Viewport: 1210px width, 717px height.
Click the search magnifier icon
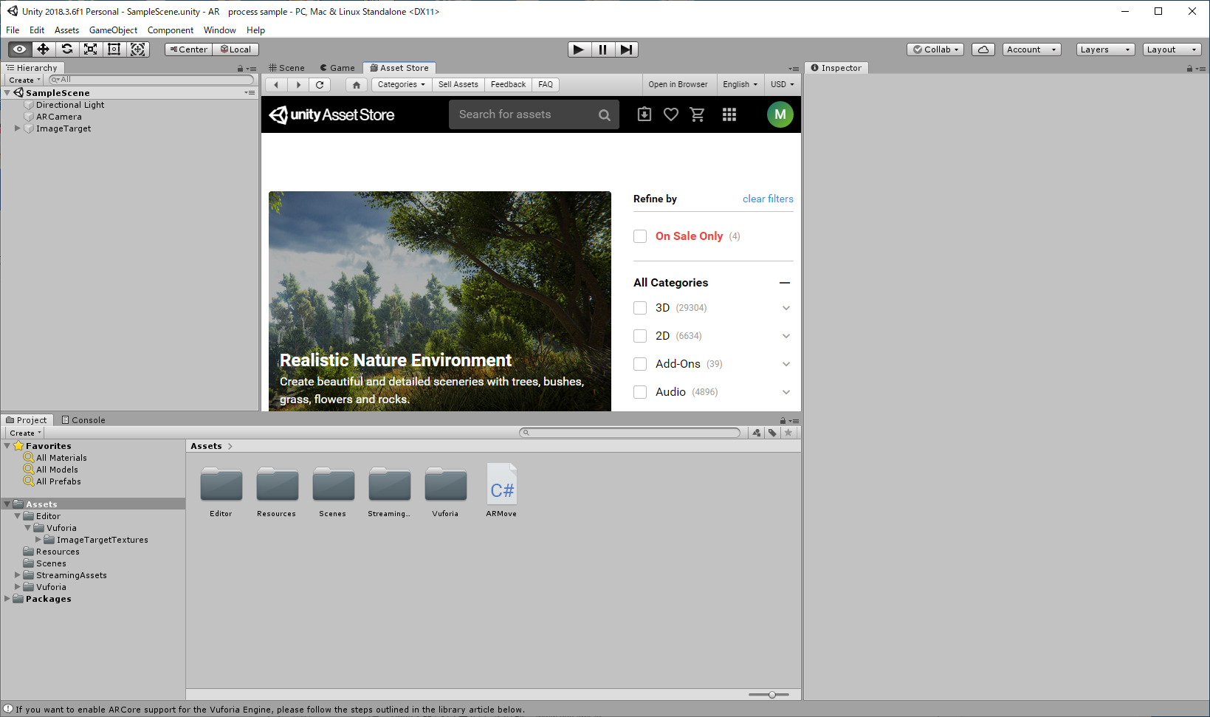click(605, 115)
